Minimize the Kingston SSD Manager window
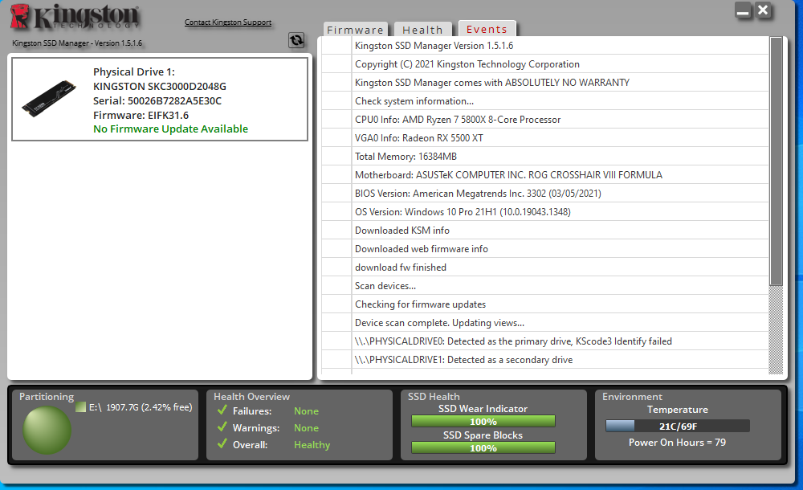Image resolution: width=803 pixels, height=490 pixels. pos(743,10)
